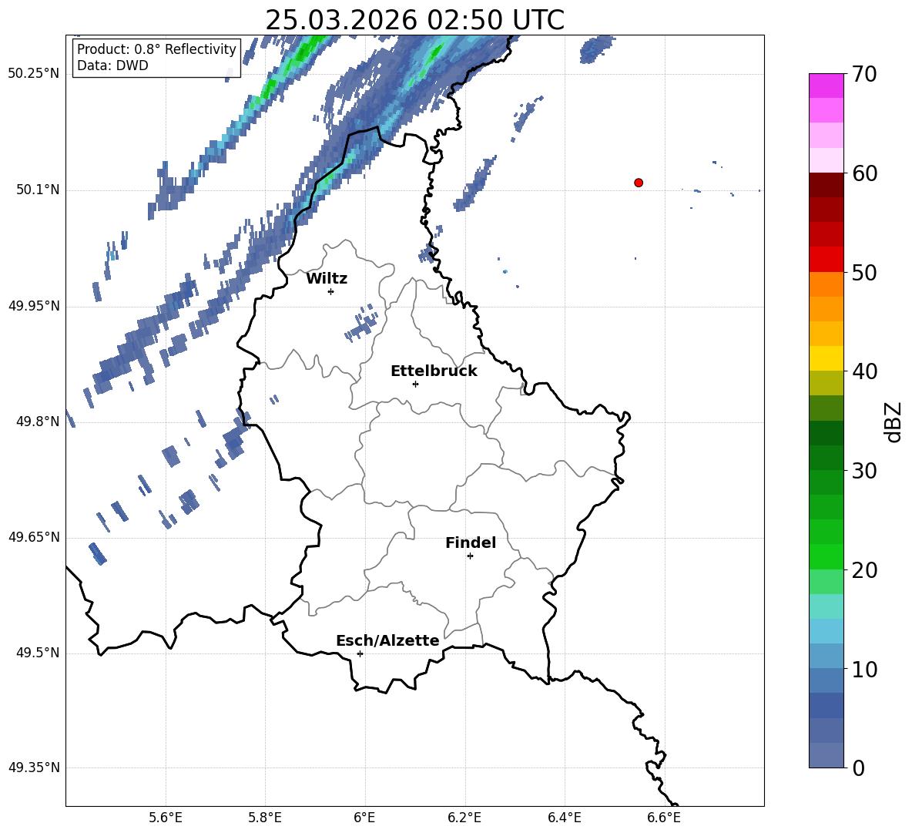Screen dimensions: 912x833
Task: Click the Data: DWD label
Action: [112, 65]
